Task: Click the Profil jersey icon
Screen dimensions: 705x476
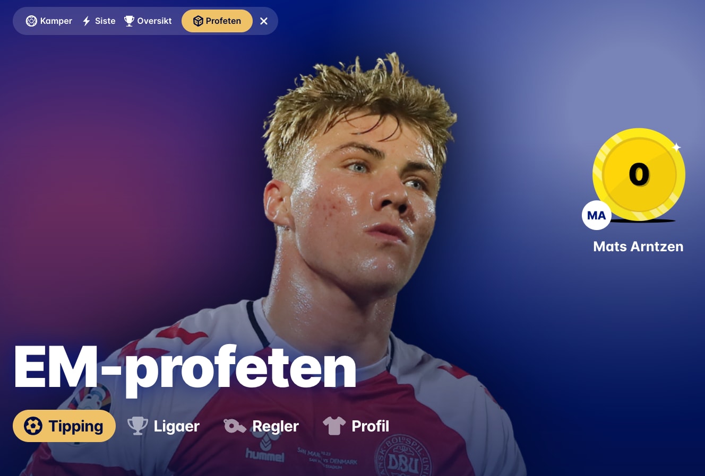Action: [x=334, y=426]
